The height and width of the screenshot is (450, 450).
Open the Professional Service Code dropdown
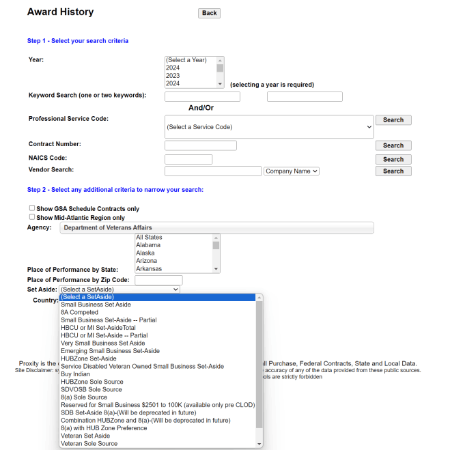point(269,127)
